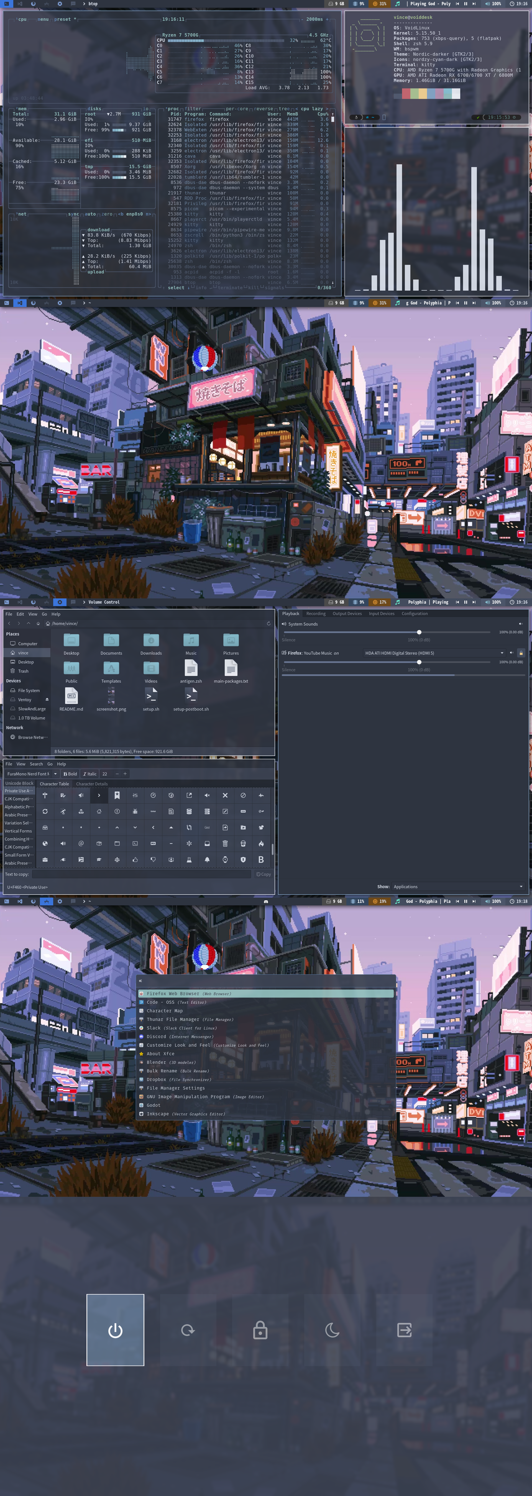Click the Text to copy input field

pos(142,874)
